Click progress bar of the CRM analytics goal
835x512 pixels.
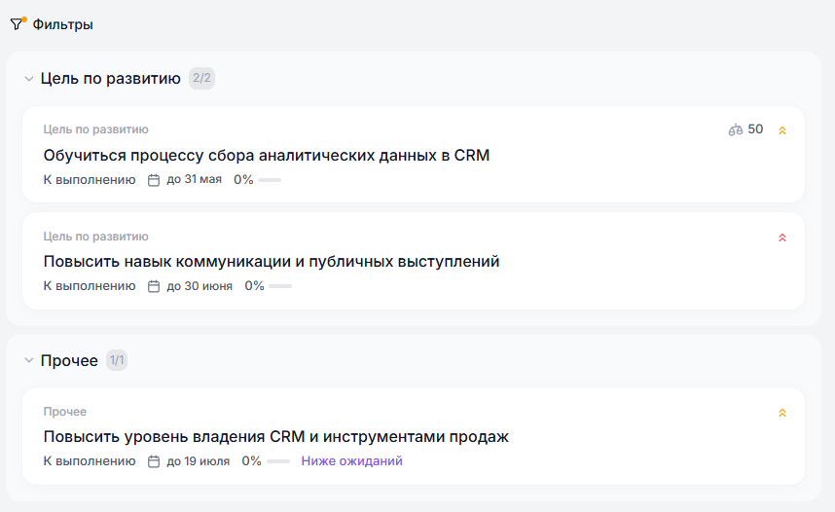270,180
